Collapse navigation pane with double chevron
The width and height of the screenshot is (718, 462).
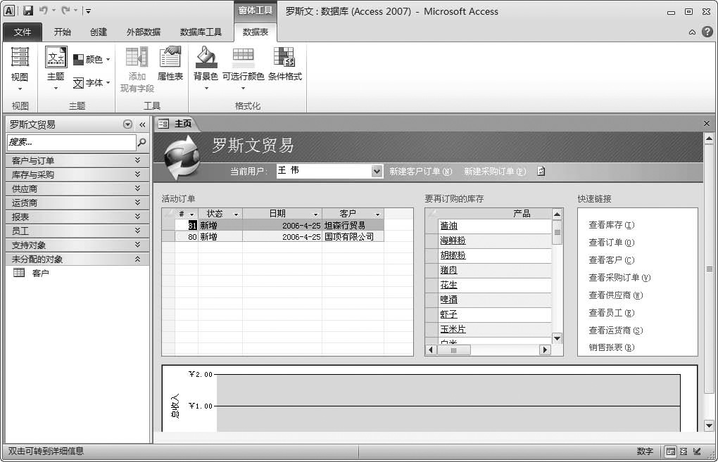[142, 124]
